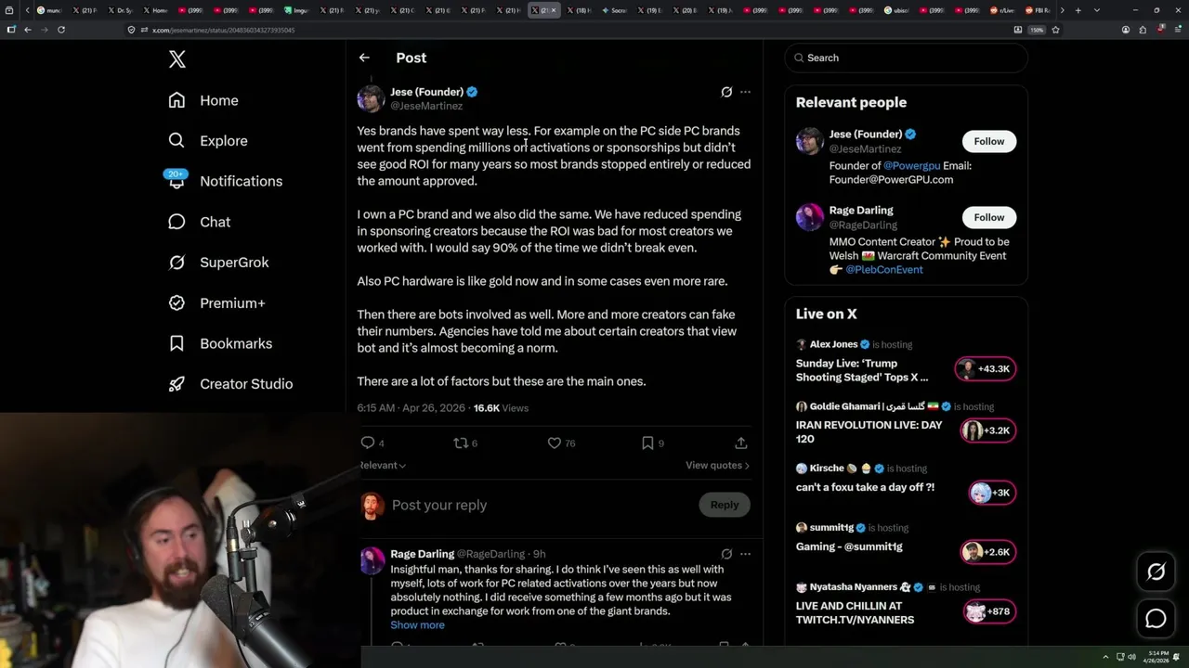Click the Post your reply field
This screenshot has width=1189, height=668.
coord(539,505)
